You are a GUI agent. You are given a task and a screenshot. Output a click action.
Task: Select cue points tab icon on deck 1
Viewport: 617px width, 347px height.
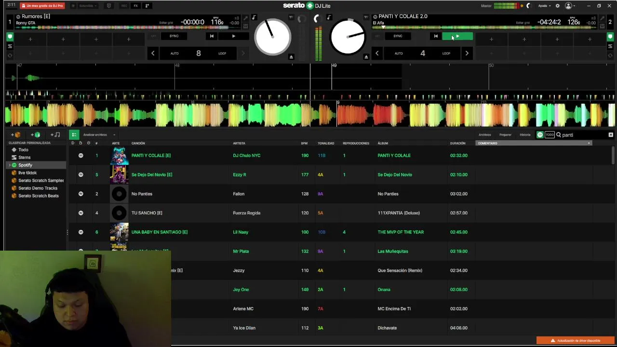pyautogui.click(x=10, y=37)
